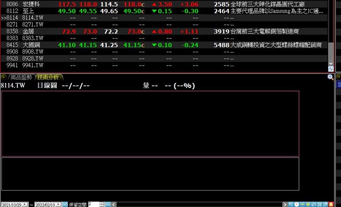
Task: Switch to the 商品監勢 tab
Action: click(21, 77)
